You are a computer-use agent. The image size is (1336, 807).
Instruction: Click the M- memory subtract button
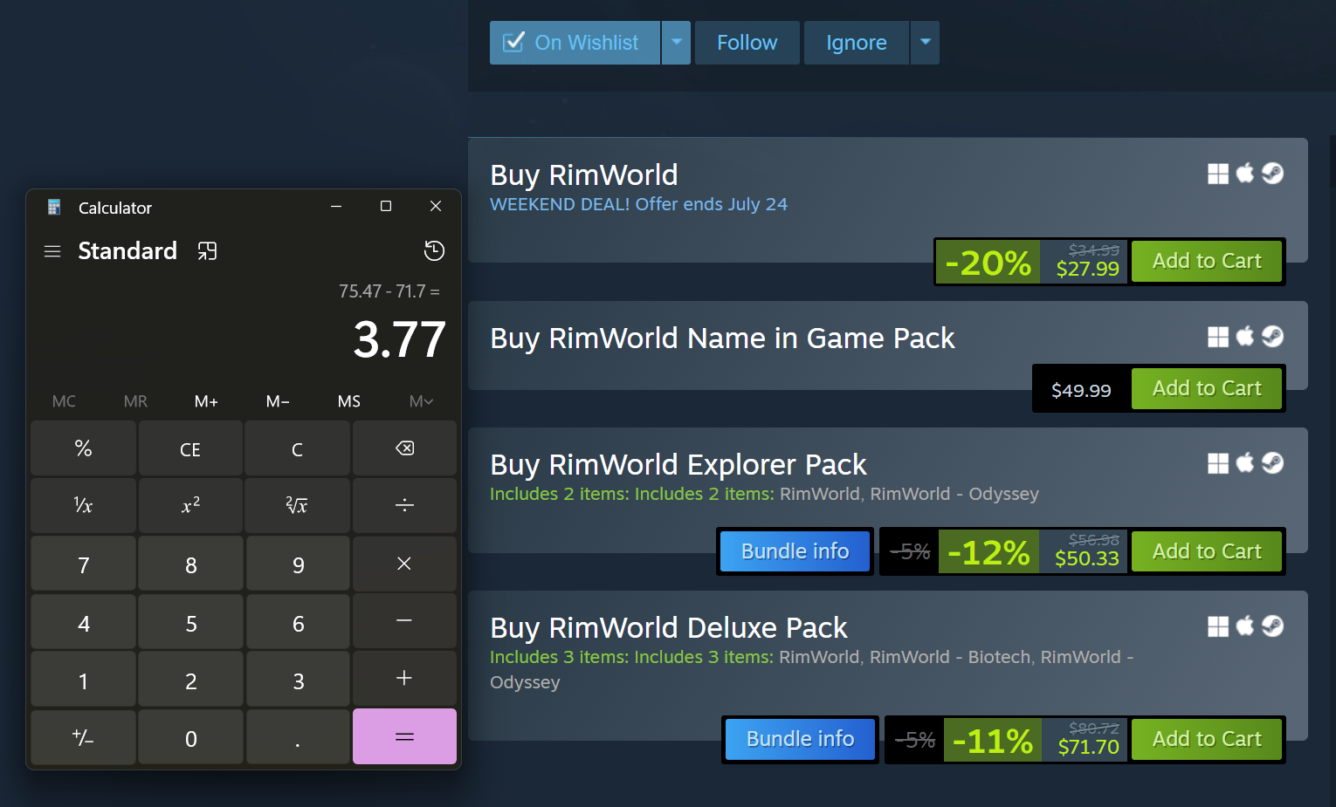pos(278,401)
